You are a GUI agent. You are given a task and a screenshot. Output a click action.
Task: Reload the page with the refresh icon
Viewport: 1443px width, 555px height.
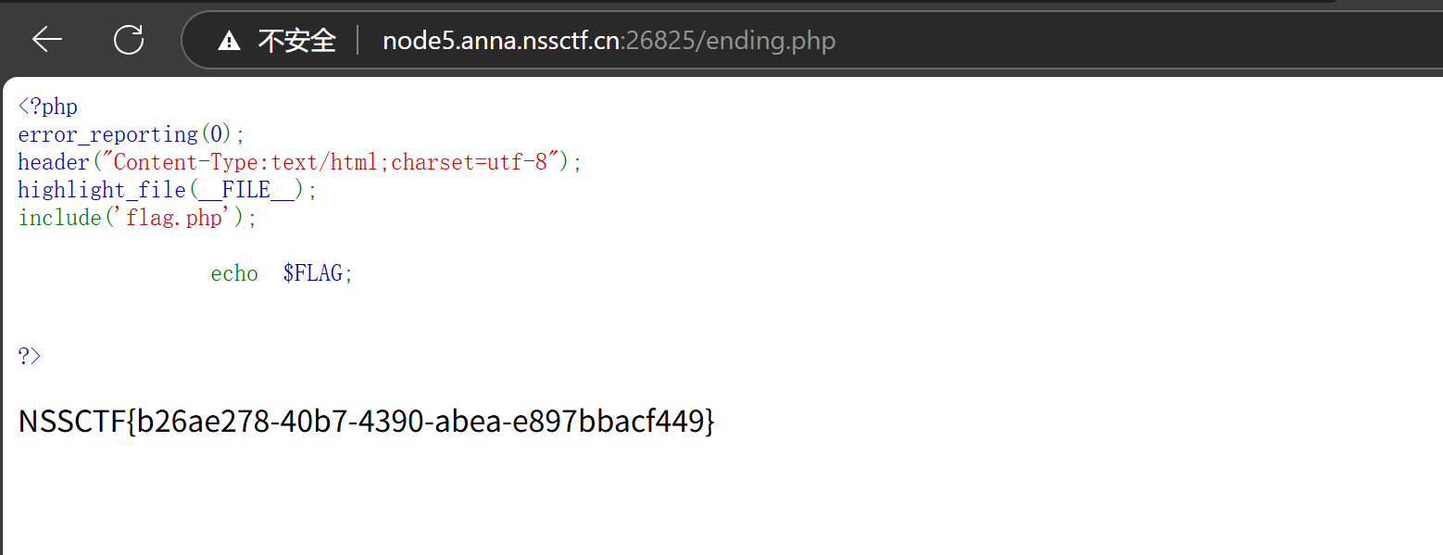click(x=129, y=39)
